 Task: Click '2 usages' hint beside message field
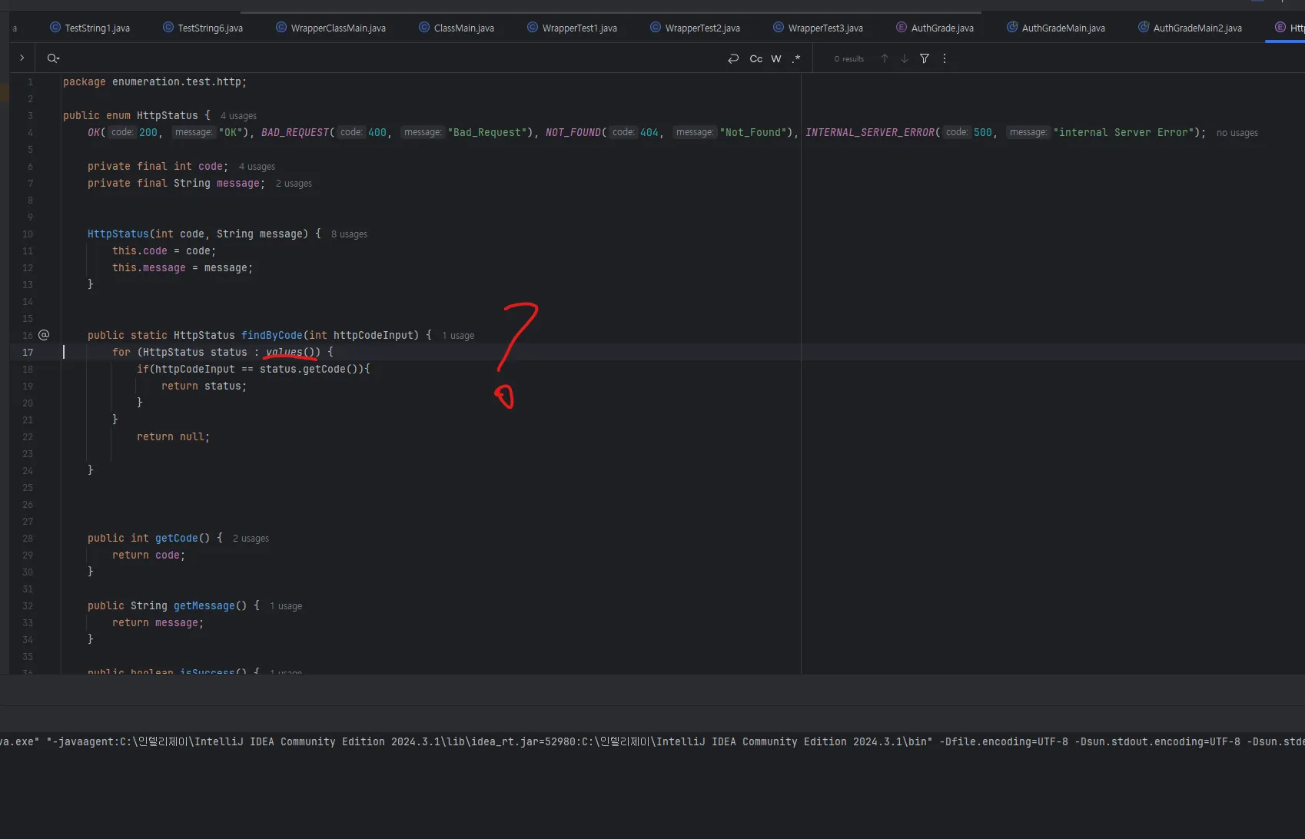tap(294, 184)
